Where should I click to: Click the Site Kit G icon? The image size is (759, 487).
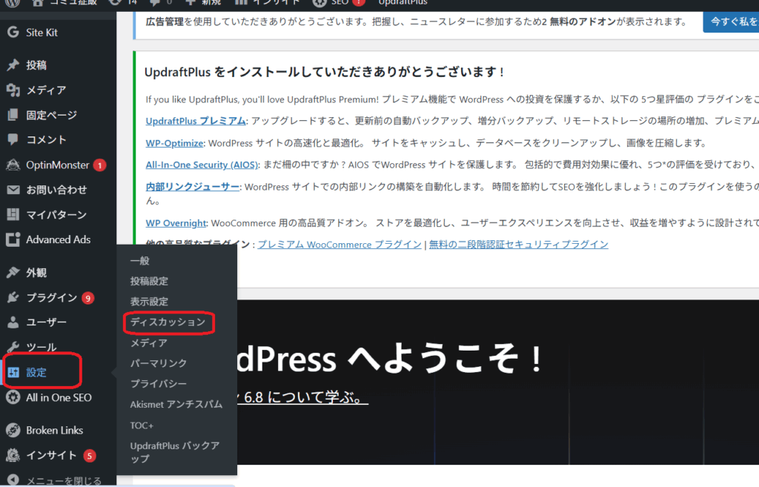pyautogui.click(x=13, y=33)
